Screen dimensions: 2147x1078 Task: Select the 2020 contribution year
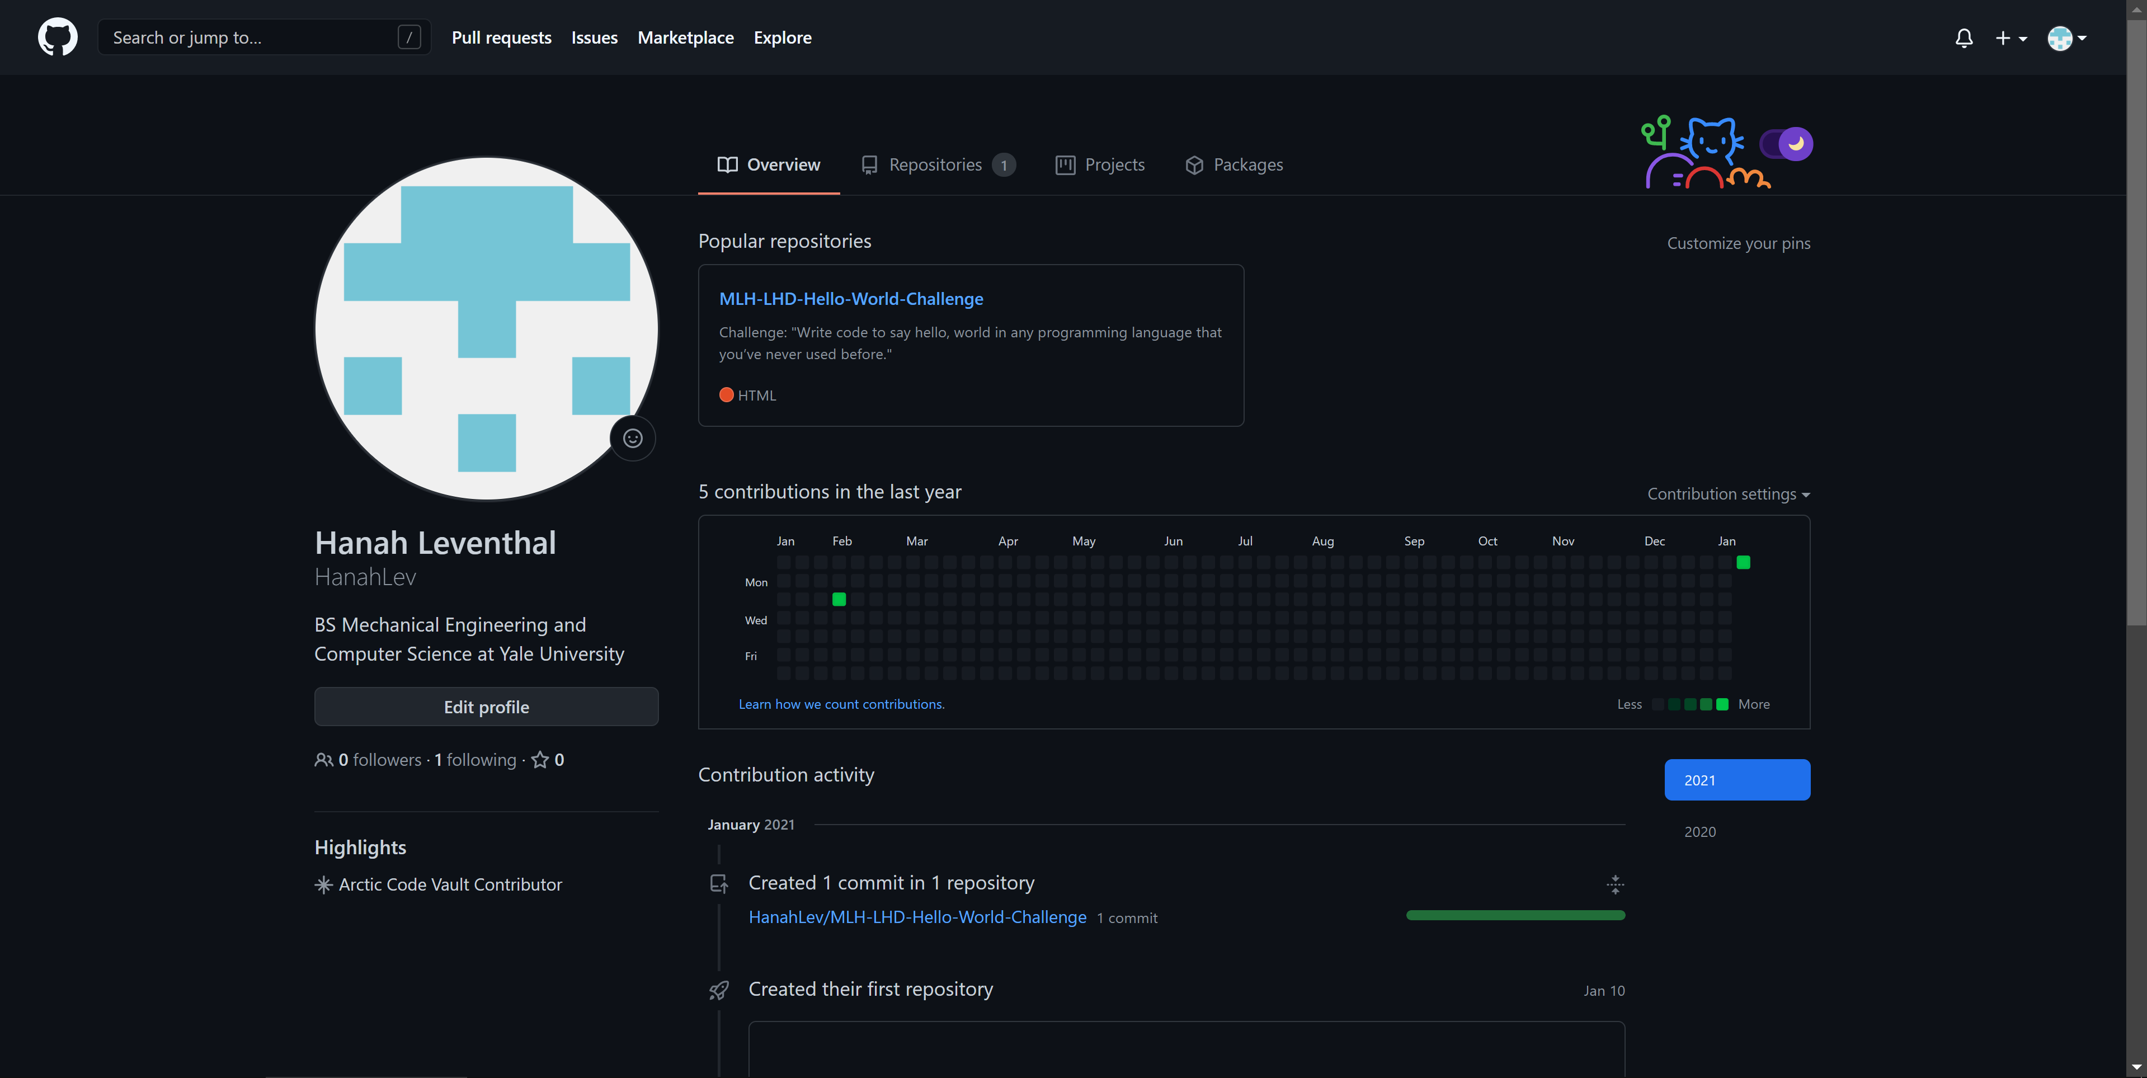tap(1699, 832)
